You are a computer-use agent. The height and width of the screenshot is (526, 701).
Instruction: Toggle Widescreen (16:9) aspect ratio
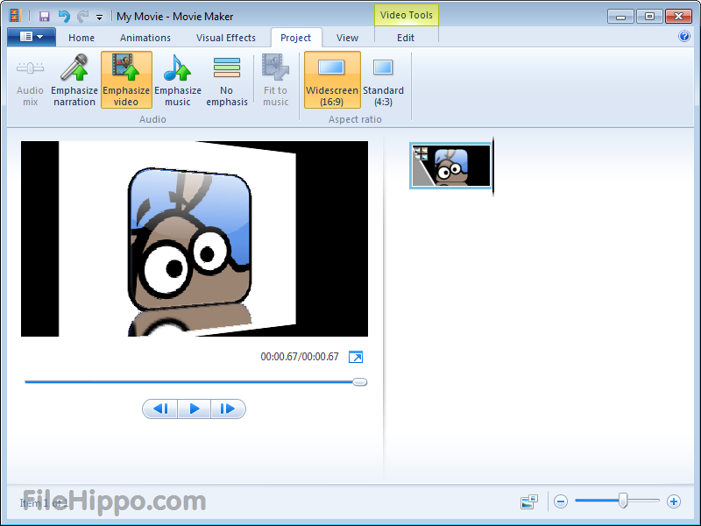[332, 80]
